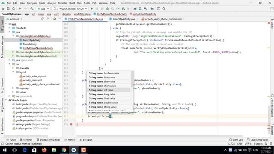Open the Refactor menu

click(63, 3)
